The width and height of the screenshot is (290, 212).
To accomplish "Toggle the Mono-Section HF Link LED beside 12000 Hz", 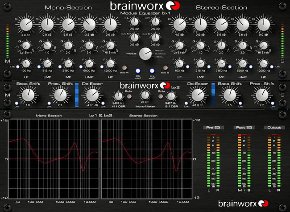I will (x=102, y=67).
